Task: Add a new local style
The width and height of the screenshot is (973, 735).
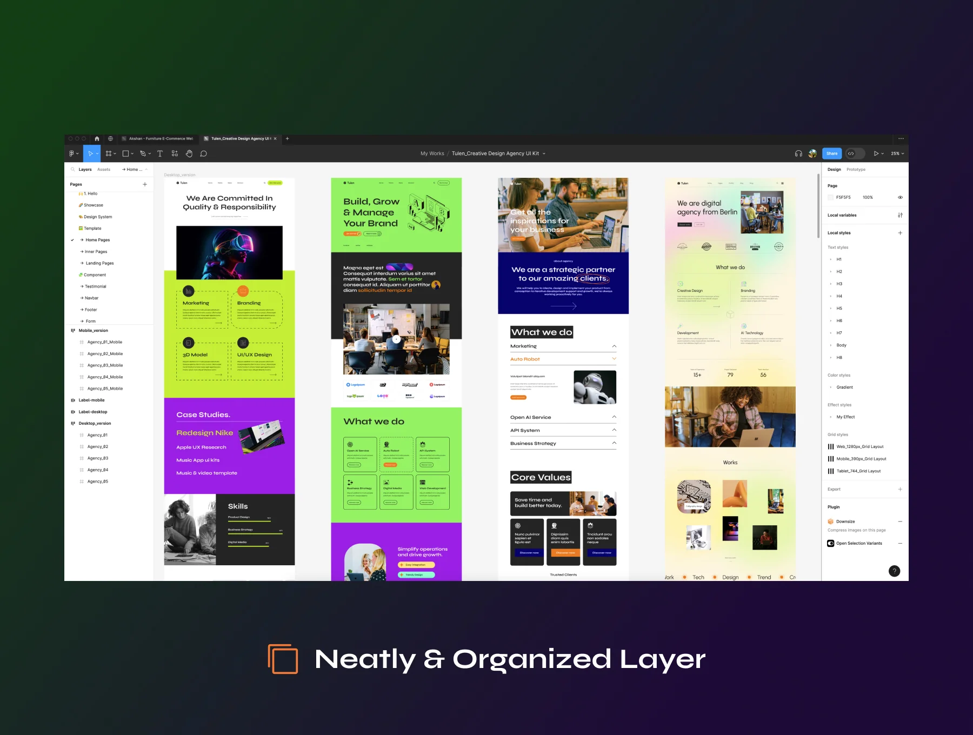Action: 900,233
